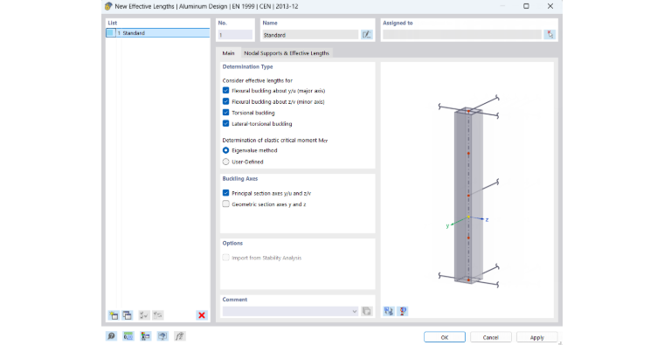Click the red X delete icon
The height and width of the screenshot is (345, 664).
pyautogui.click(x=202, y=315)
